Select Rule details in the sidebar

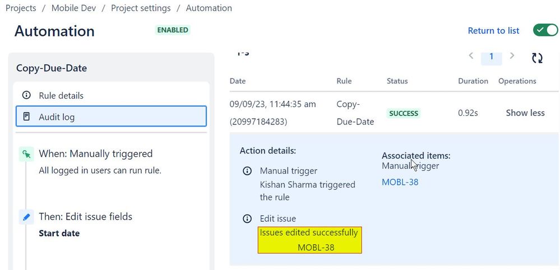pos(111,96)
